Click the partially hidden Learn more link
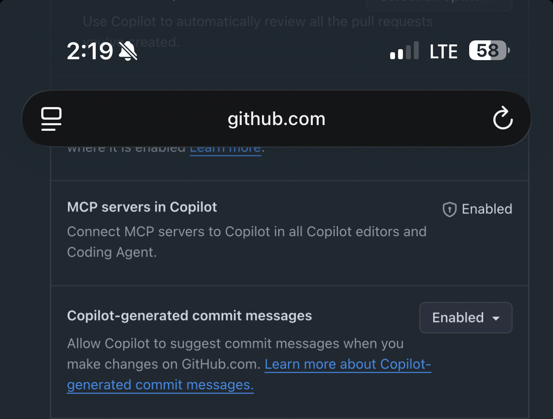This screenshot has width=553, height=419. click(x=226, y=150)
